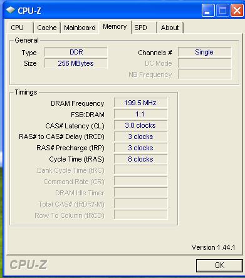Select the Cycle Time value 8 clocks
This screenshot has width=245, height=278.
tap(140, 159)
